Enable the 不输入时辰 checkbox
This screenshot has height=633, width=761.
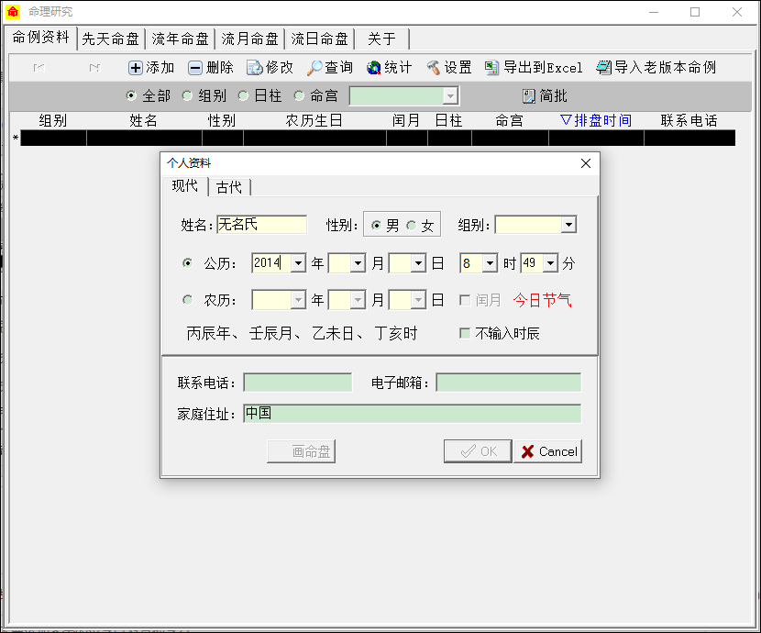pyautogui.click(x=465, y=333)
